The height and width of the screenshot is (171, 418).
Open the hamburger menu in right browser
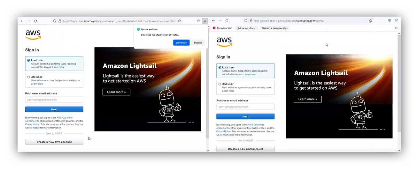point(396,20)
